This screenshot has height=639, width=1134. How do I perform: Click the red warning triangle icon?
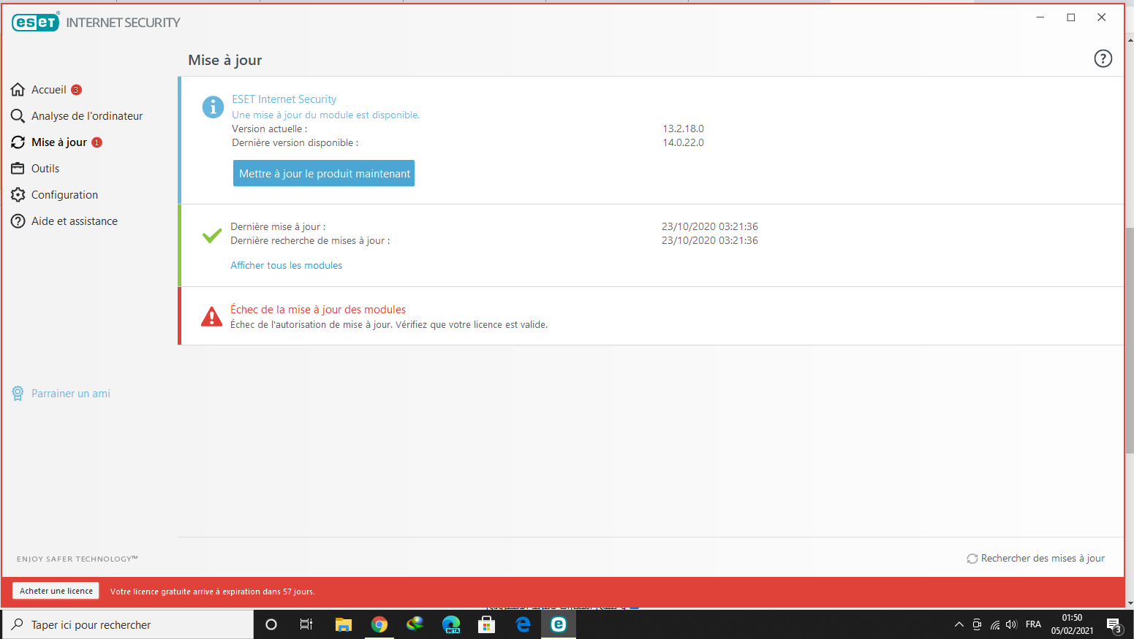click(x=211, y=316)
